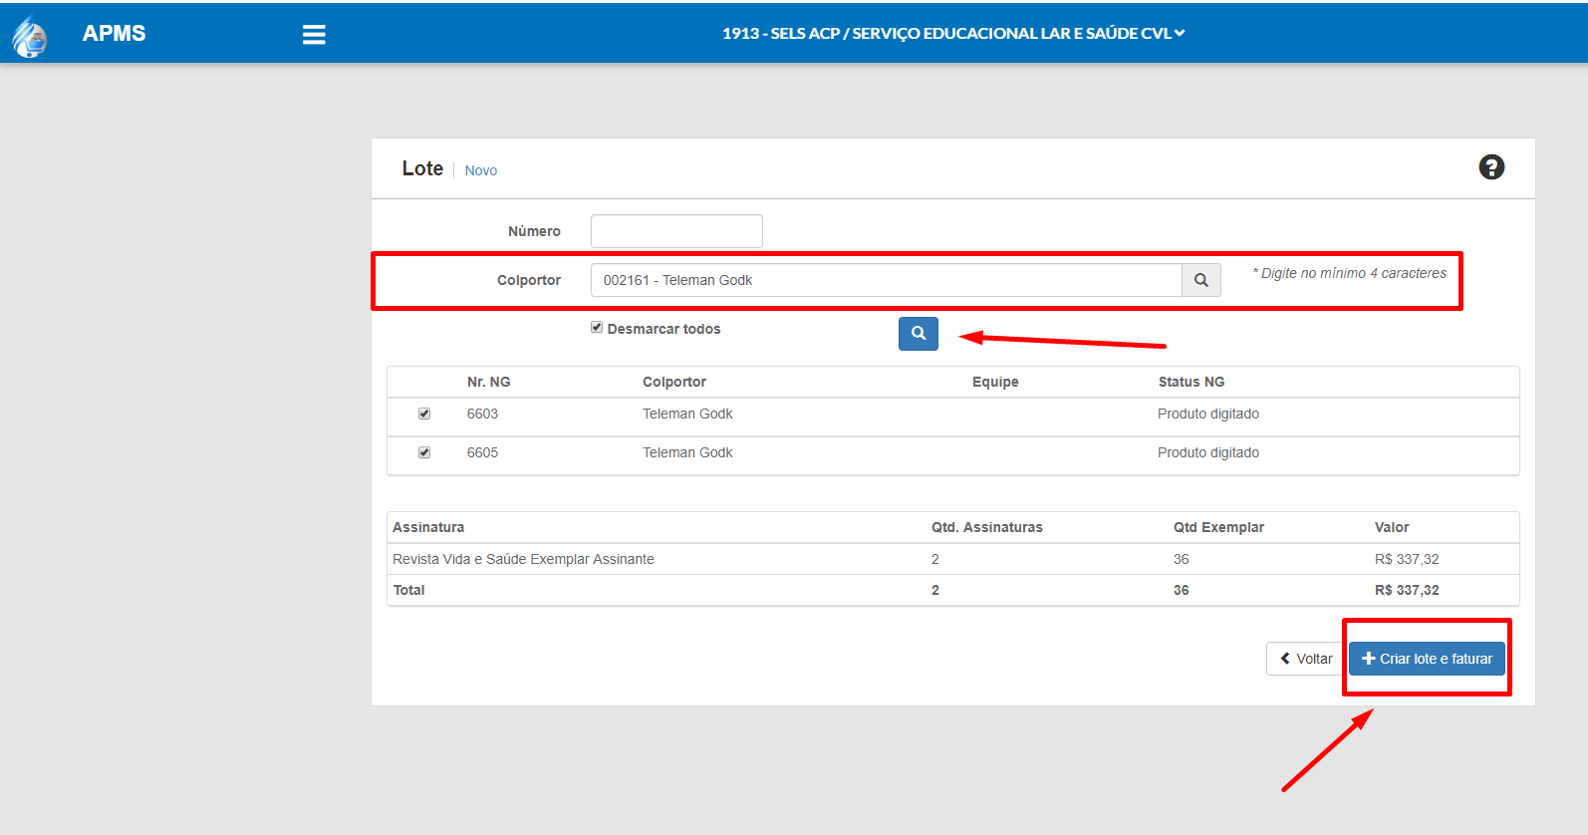The width and height of the screenshot is (1588, 835).
Task: Open the help question mark icon
Action: click(x=1491, y=167)
